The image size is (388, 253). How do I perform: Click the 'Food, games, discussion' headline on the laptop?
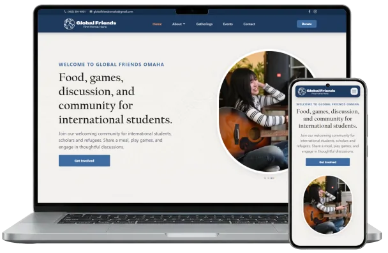pyautogui.click(x=116, y=98)
